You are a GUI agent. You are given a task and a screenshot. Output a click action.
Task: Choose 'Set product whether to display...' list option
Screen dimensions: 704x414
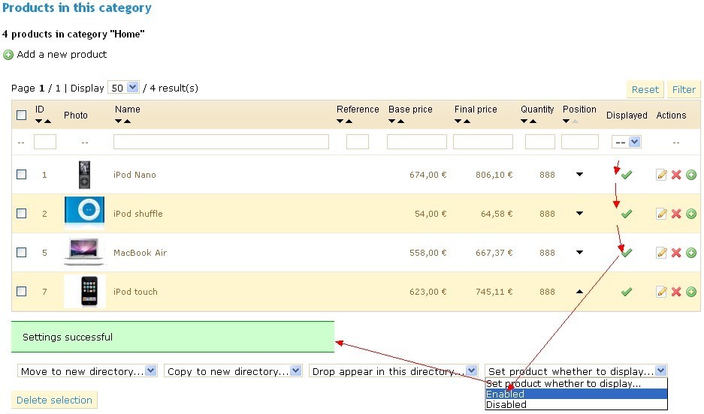tap(576, 383)
